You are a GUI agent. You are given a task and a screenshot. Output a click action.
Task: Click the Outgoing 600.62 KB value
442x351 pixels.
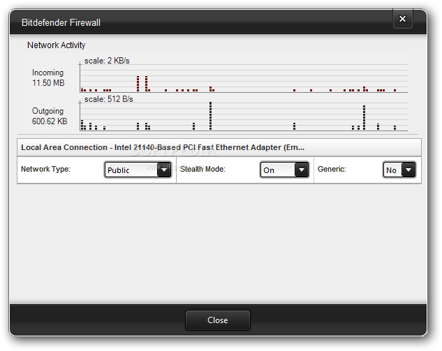point(50,121)
